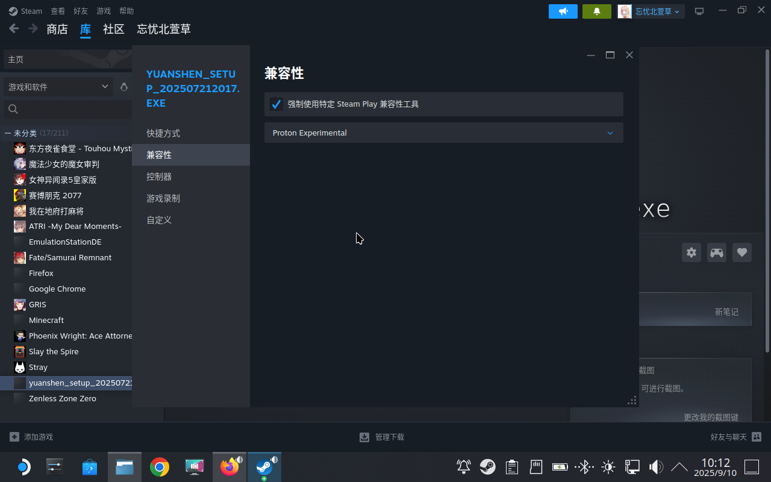Switch to the 快捷方式 tab

coord(191,133)
